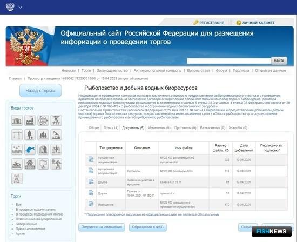Click the Главная breadcrumb link
297x242 pixels.
15,78
